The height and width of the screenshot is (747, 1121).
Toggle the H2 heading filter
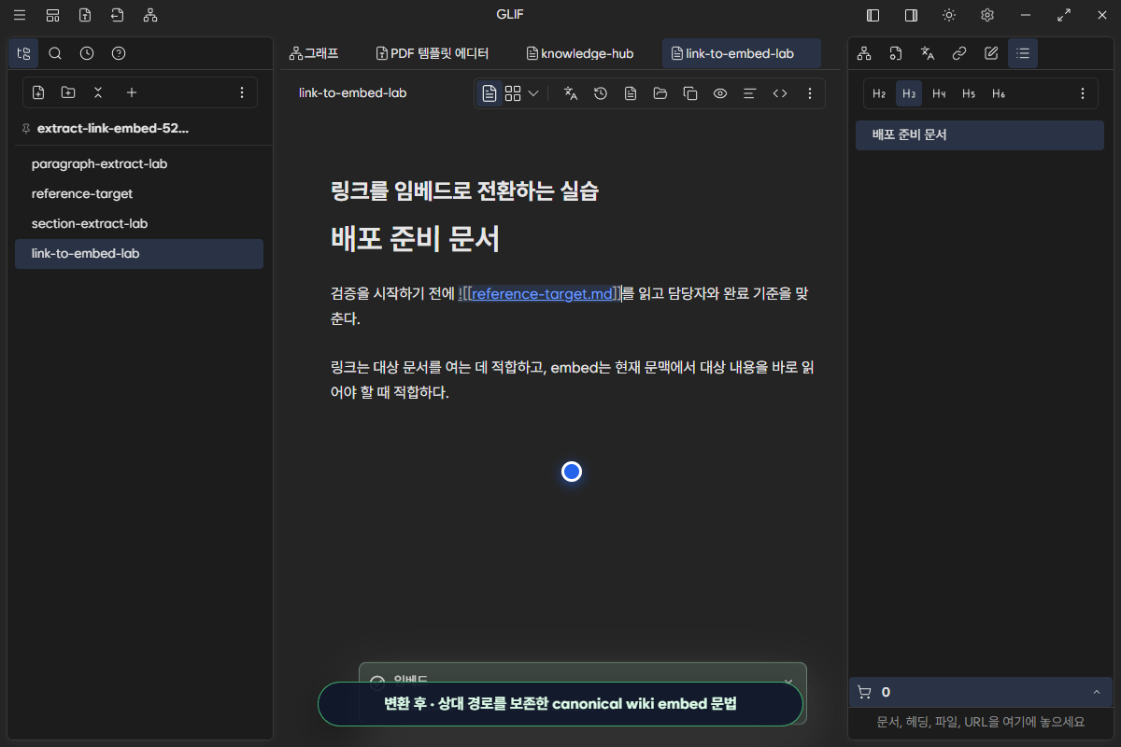(879, 93)
